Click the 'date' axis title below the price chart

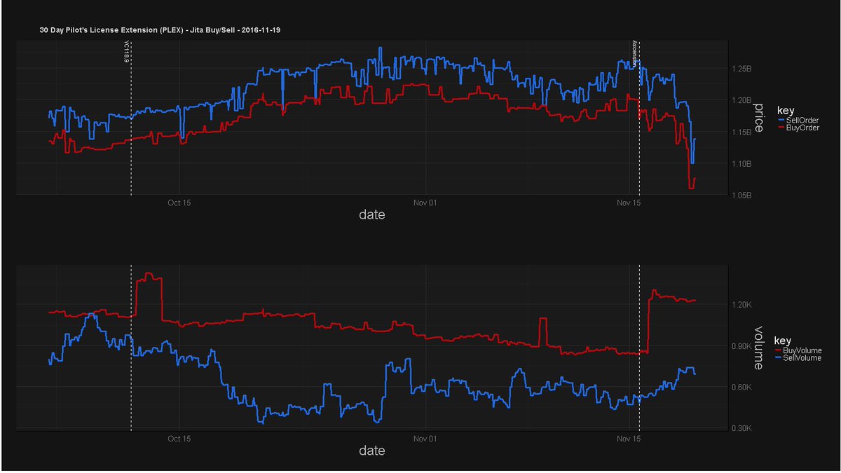[371, 215]
